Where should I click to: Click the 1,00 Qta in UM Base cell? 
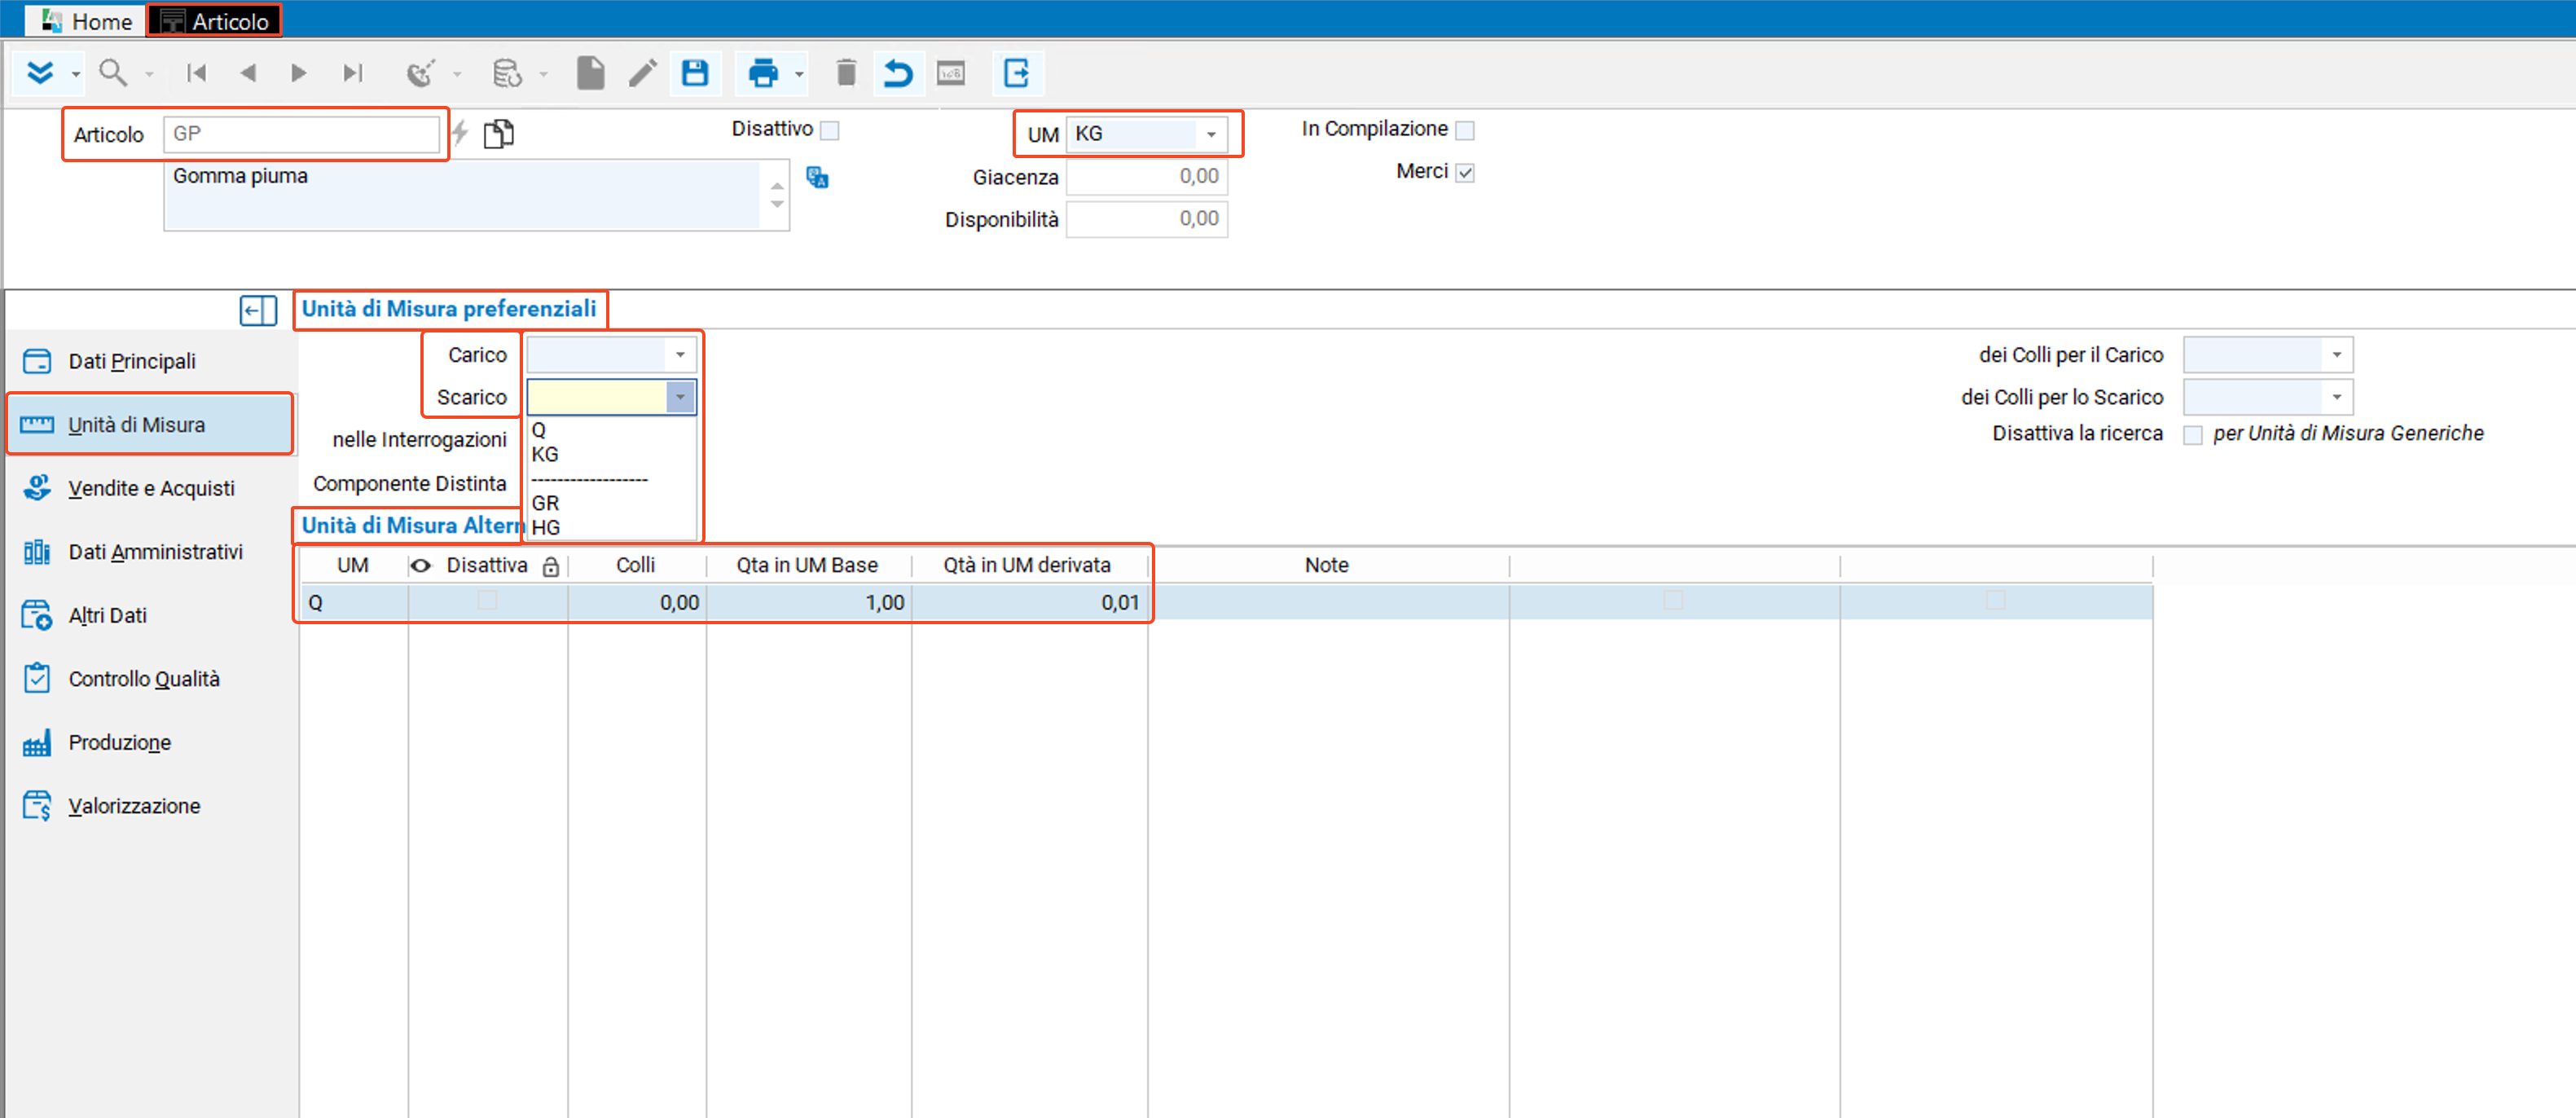pyautogui.click(x=808, y=602)
